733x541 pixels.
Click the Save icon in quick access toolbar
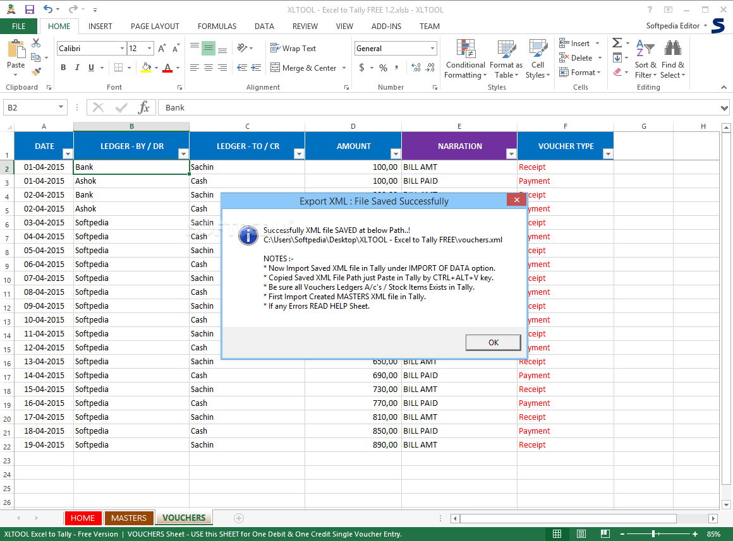[x=30, y=9]
